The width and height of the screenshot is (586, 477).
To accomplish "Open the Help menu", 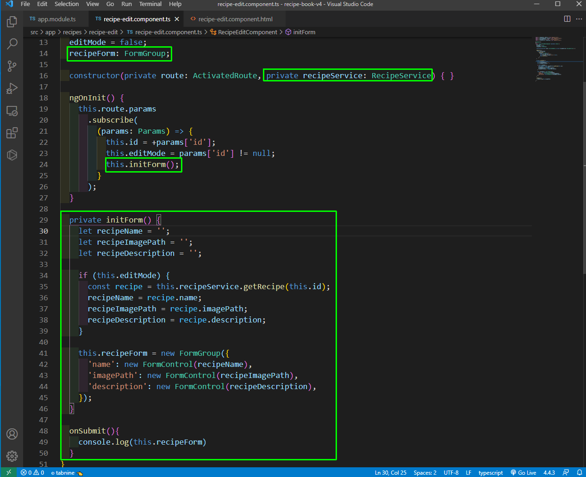I will pos(175,4).
